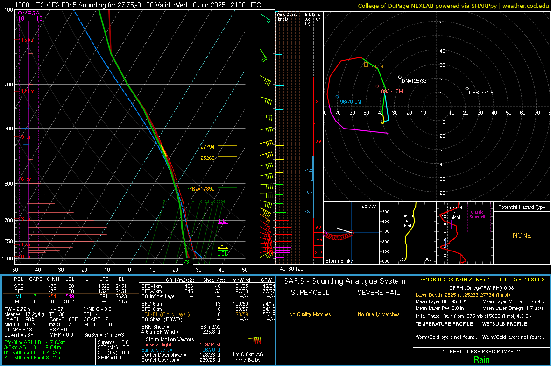Click the SEVERE HAIL analogue column header
This screenshot has height=366, width=551.
[378, 293]
